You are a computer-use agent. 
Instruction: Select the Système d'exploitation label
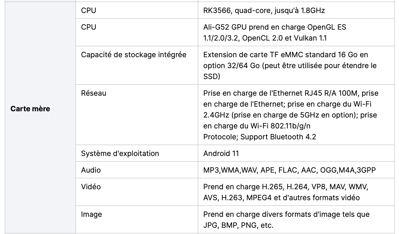pyautogui.click(x=120, y=153)
